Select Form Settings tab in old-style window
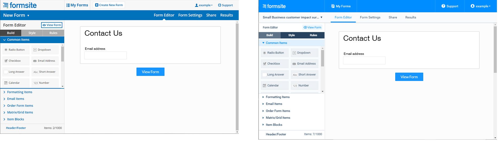Viewport: 498px width, 142px height. tap(190, 15)
